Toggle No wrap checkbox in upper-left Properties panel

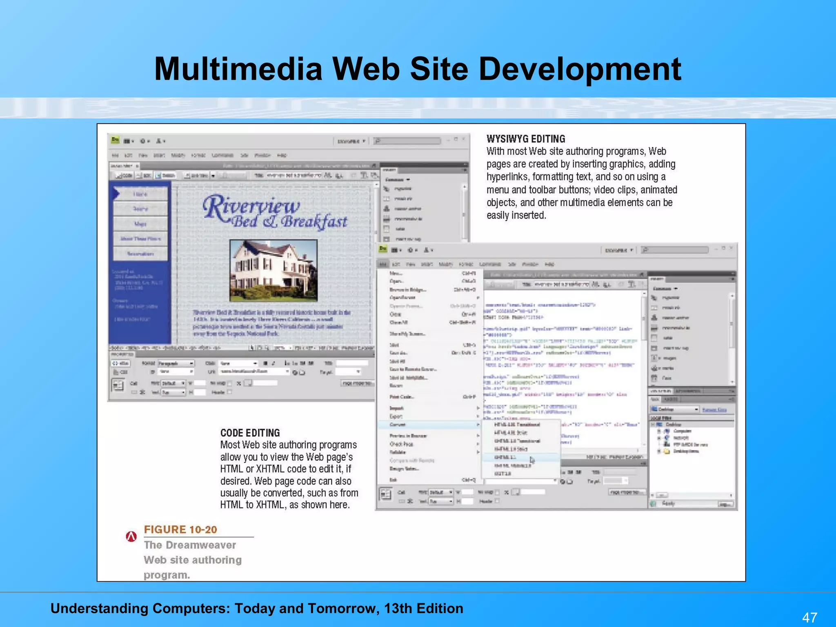tap(229, 383)
